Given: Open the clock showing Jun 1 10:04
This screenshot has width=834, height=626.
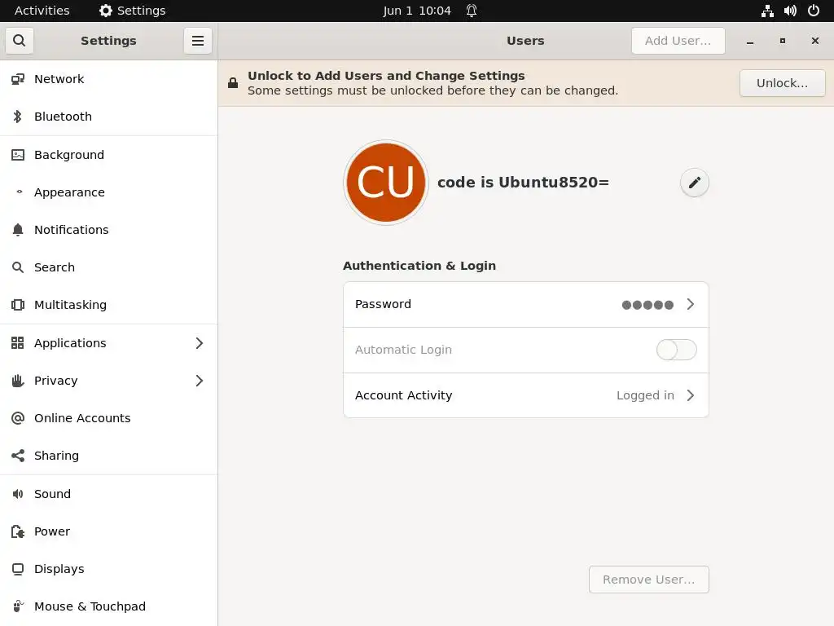Looking at the screenshot, I should pos(417,11).
